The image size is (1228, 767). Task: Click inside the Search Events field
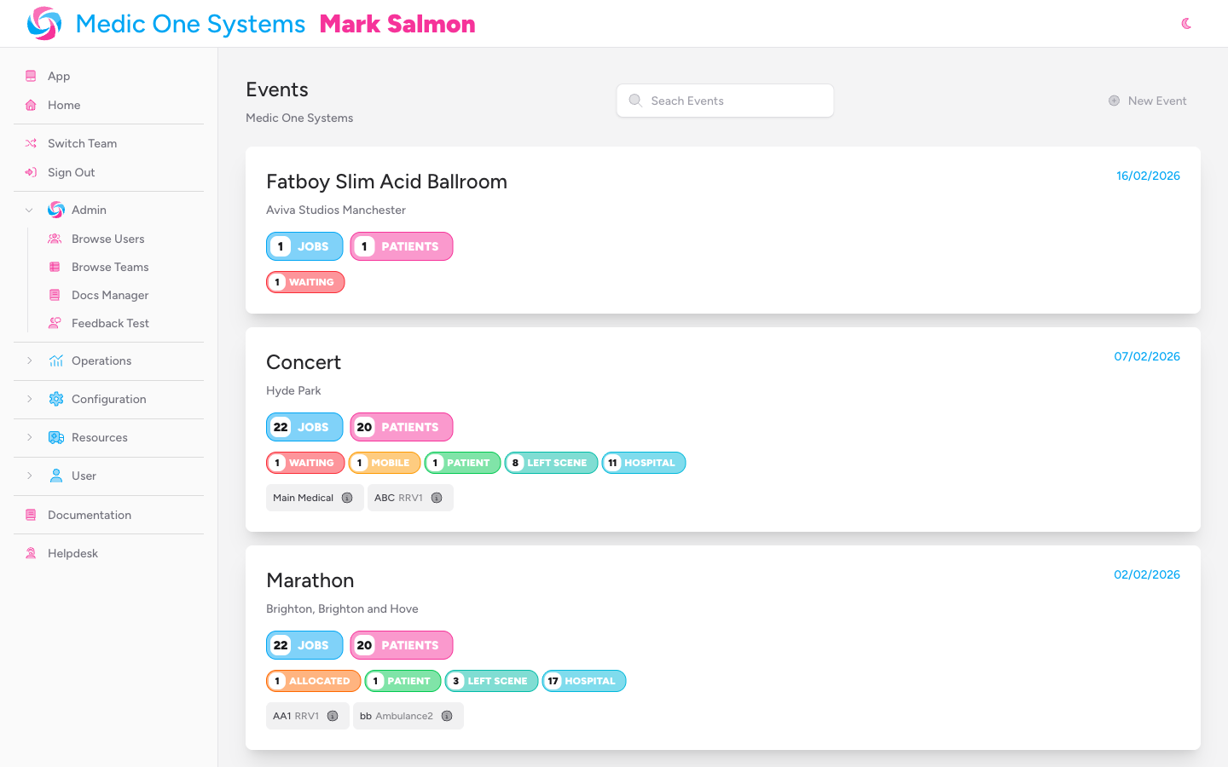point(725,101)
